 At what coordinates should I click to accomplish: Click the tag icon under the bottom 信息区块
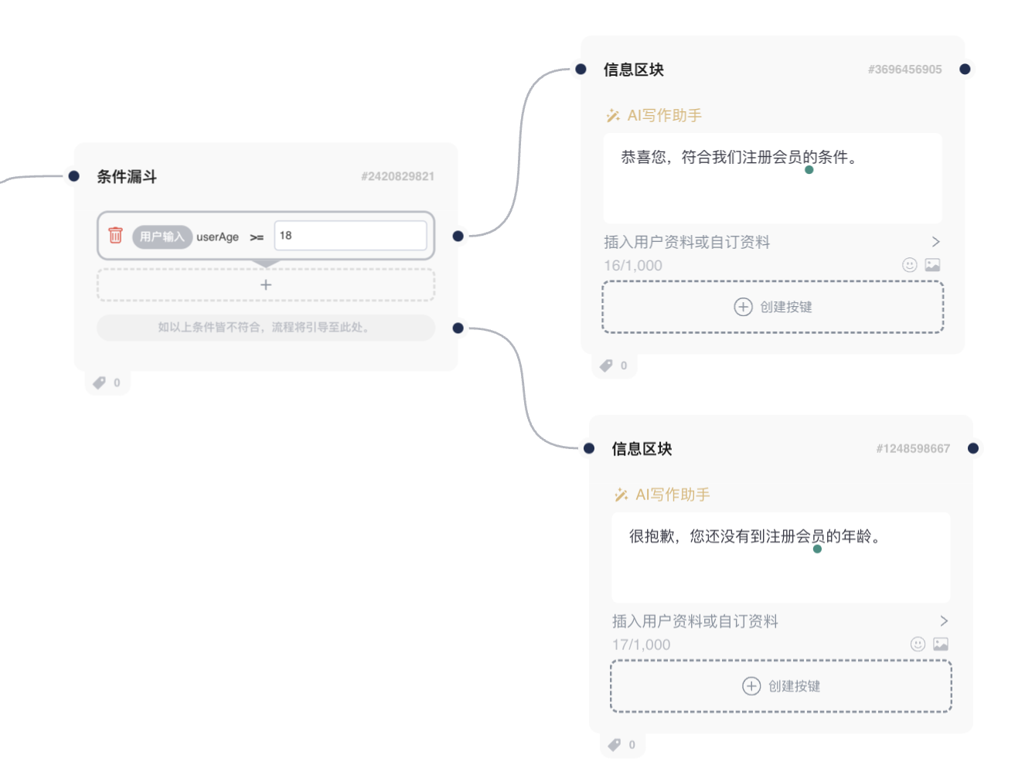tap(615, 745)
